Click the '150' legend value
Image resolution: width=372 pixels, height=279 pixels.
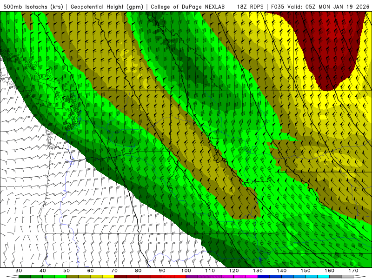[x=306, y=271]
